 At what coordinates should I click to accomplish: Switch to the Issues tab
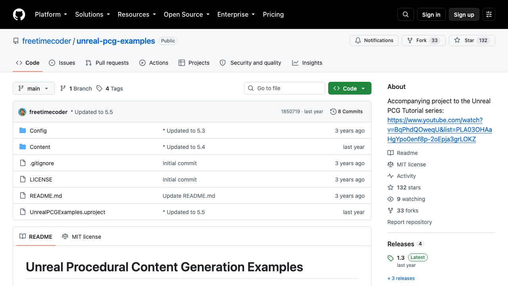(x=62, y=63)
